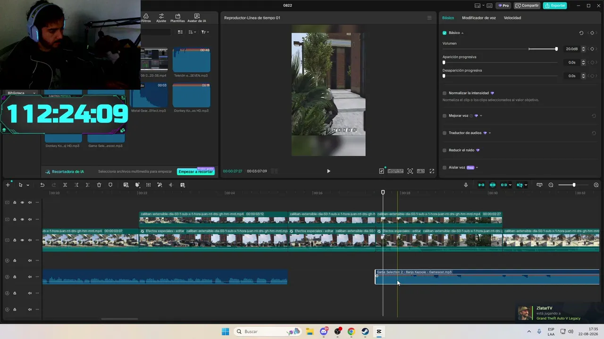
Task: Expand the Aislar voz options arrow
Action: [477, 168]
